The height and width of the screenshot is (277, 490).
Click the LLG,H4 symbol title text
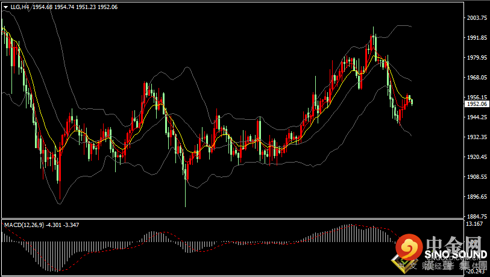[20, 7]
